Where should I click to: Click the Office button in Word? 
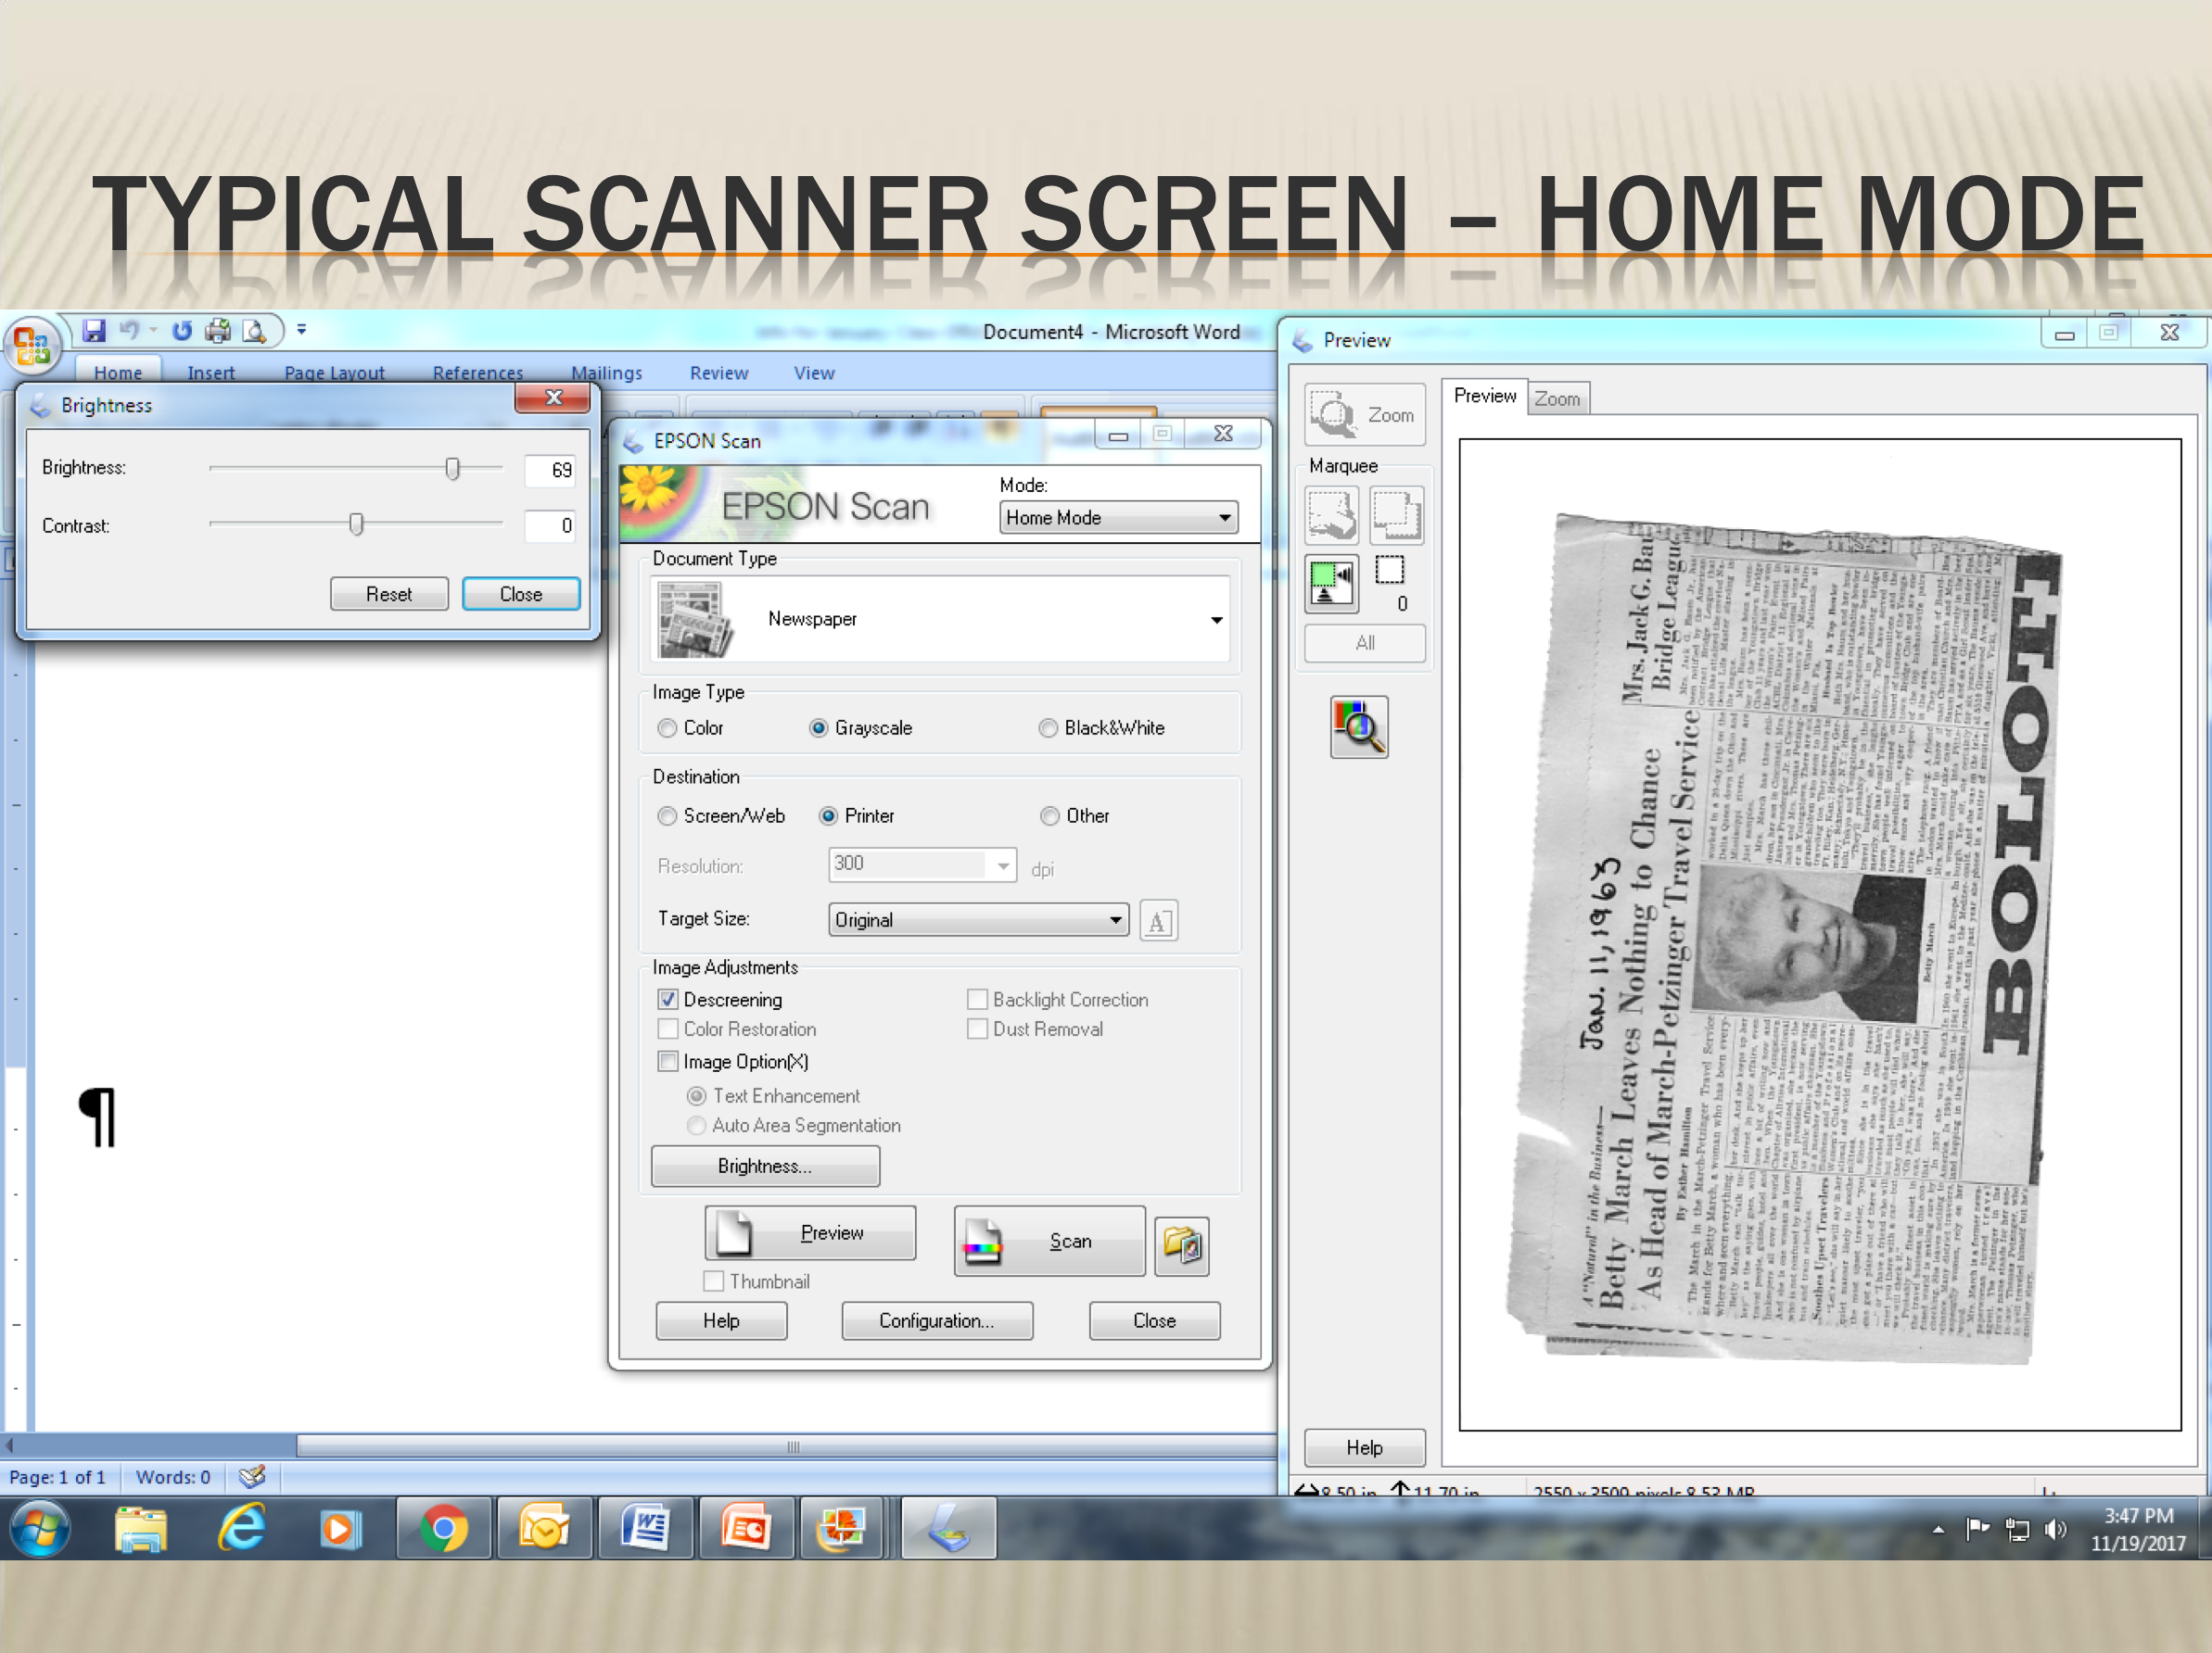click(x=32, y=346)
